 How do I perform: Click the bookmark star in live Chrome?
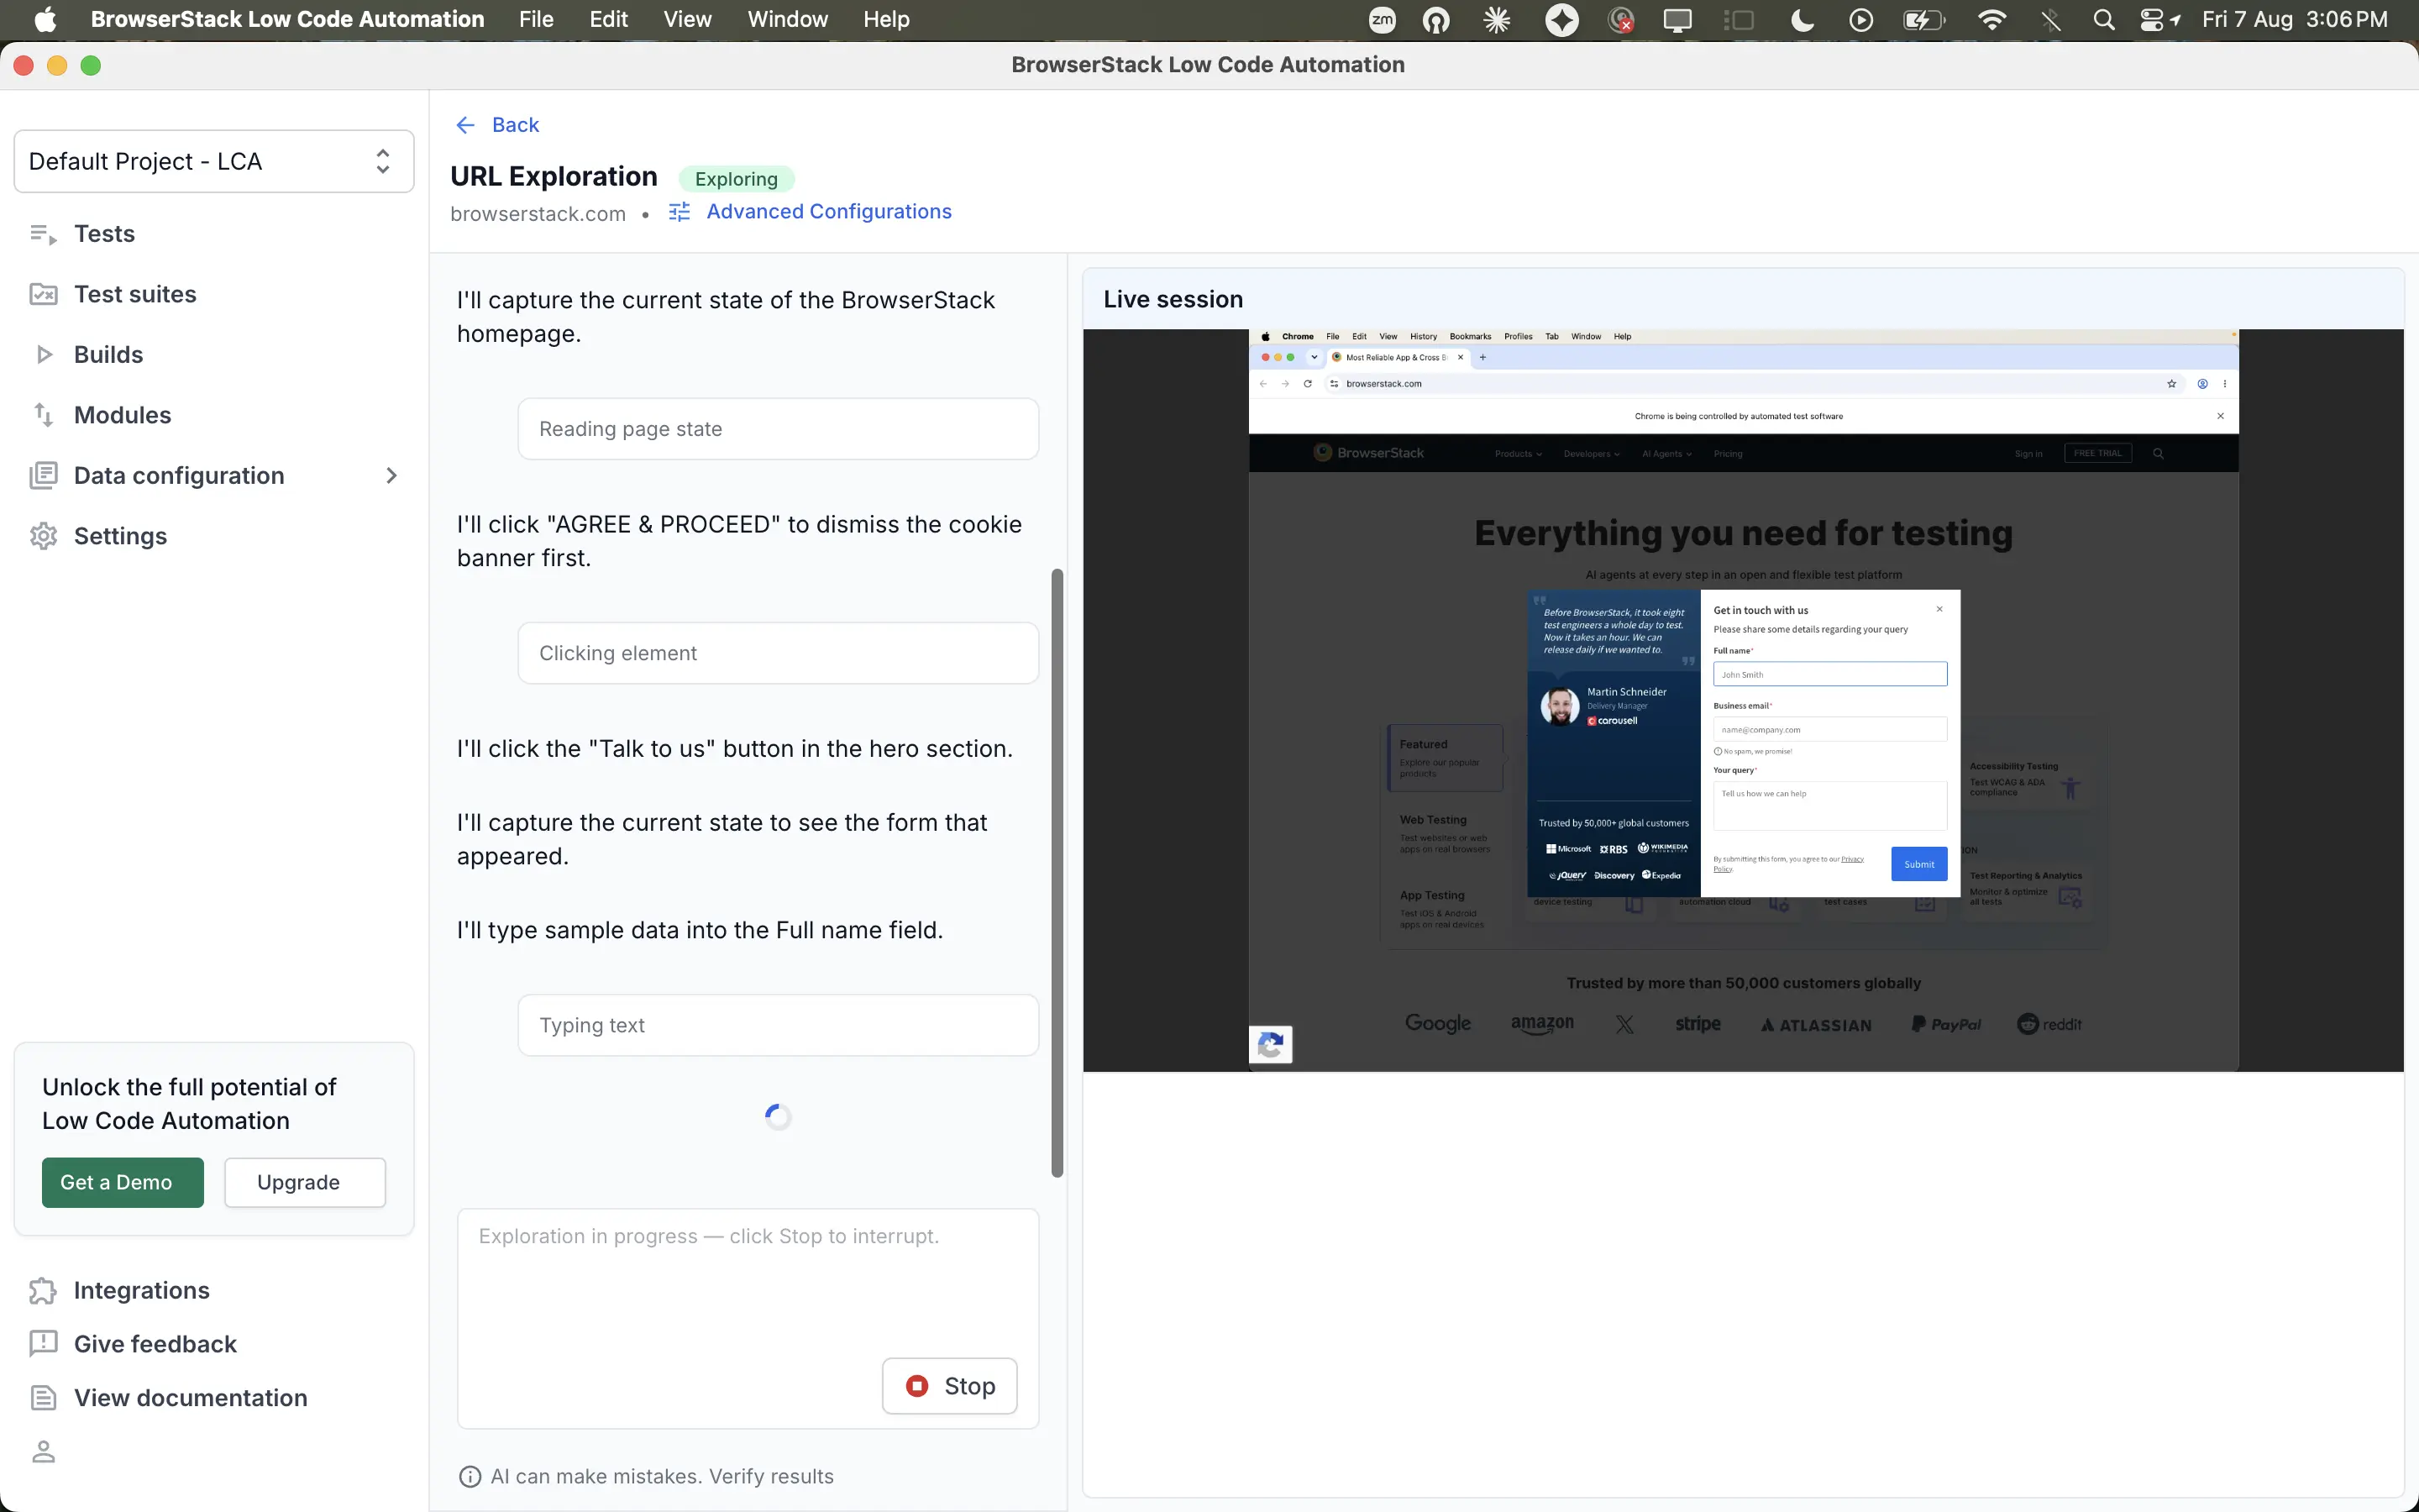coord(2171,384)
